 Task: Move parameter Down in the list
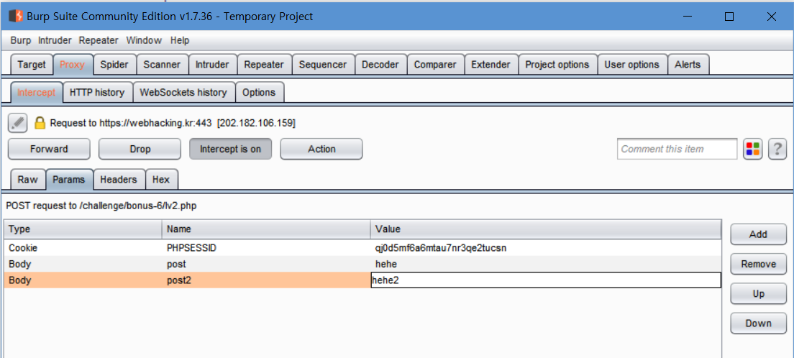pyautogui.click(x=758, y=323)
